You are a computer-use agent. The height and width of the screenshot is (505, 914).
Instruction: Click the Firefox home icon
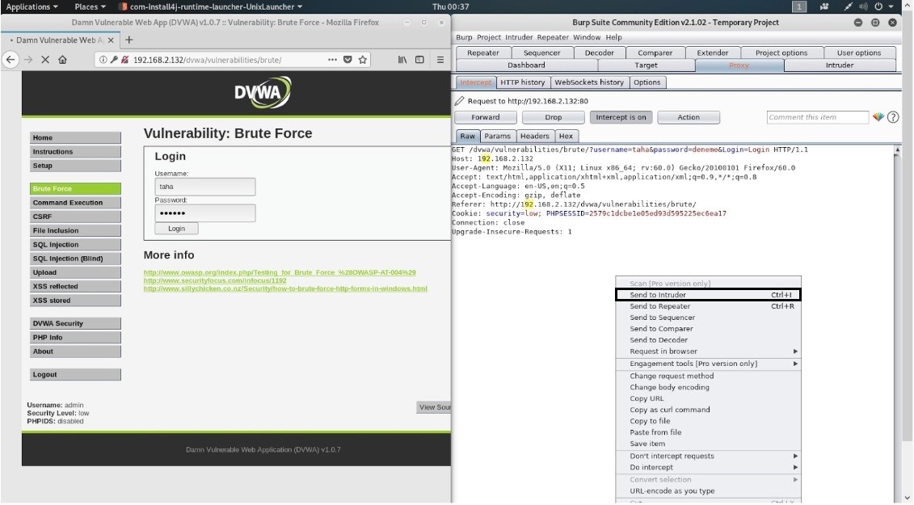tap(63, 60)
